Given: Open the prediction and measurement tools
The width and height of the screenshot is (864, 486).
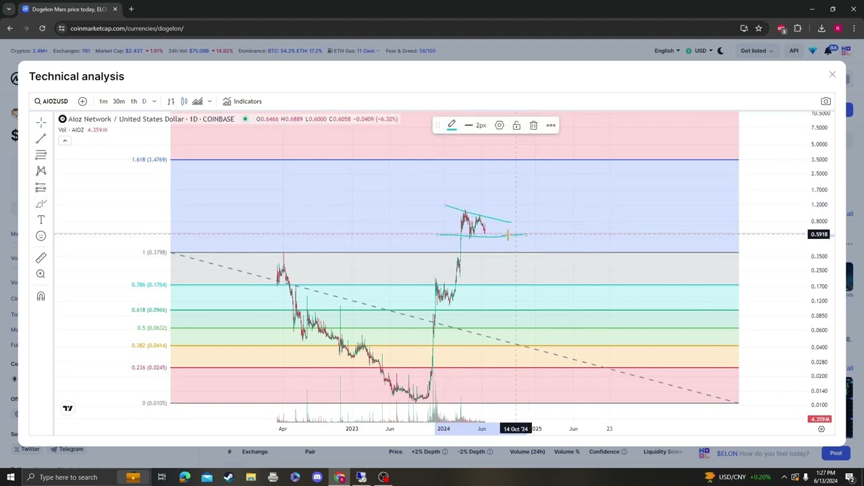Looking at the screenshot, I should (40, 187).
